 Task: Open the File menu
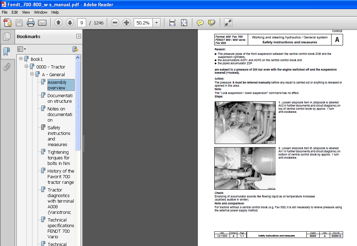[x=5, y=12]
